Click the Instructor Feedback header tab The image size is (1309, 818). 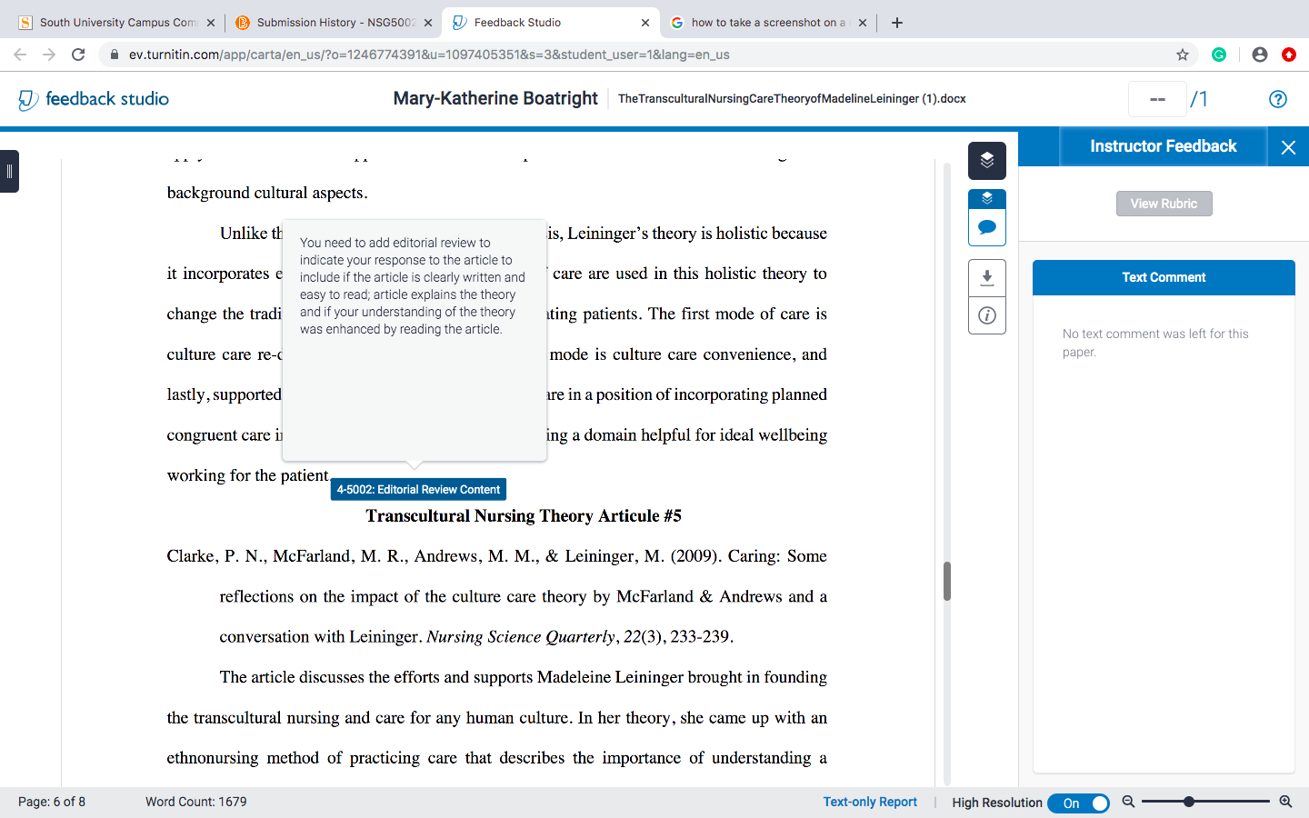point(1164,146)
